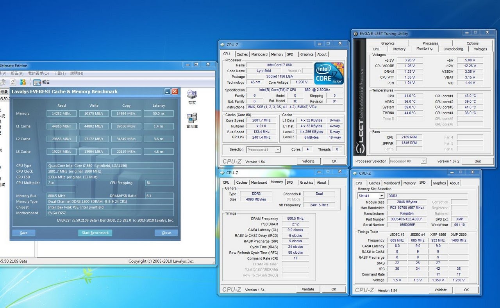Screen dimensions: 500x308
Task: Select CPU tab in the CPU-Z Memory window
Action: [226, 183]
